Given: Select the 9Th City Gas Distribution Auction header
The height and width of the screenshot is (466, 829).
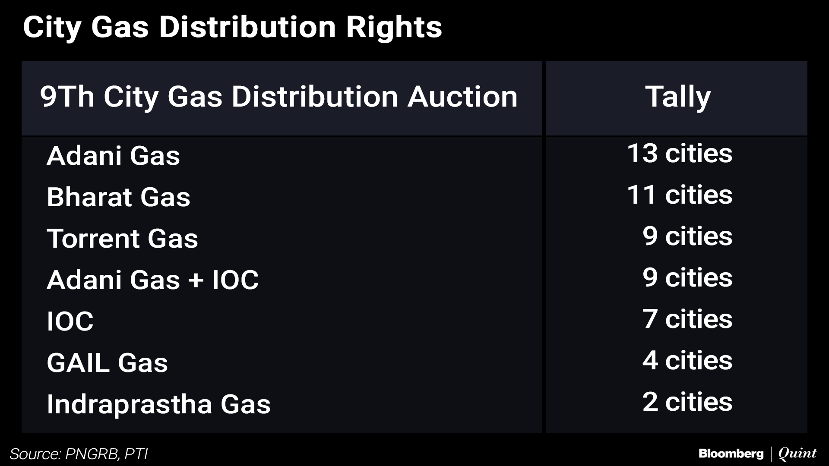Looking at the screenshot, I should click(x=278, y=97).
